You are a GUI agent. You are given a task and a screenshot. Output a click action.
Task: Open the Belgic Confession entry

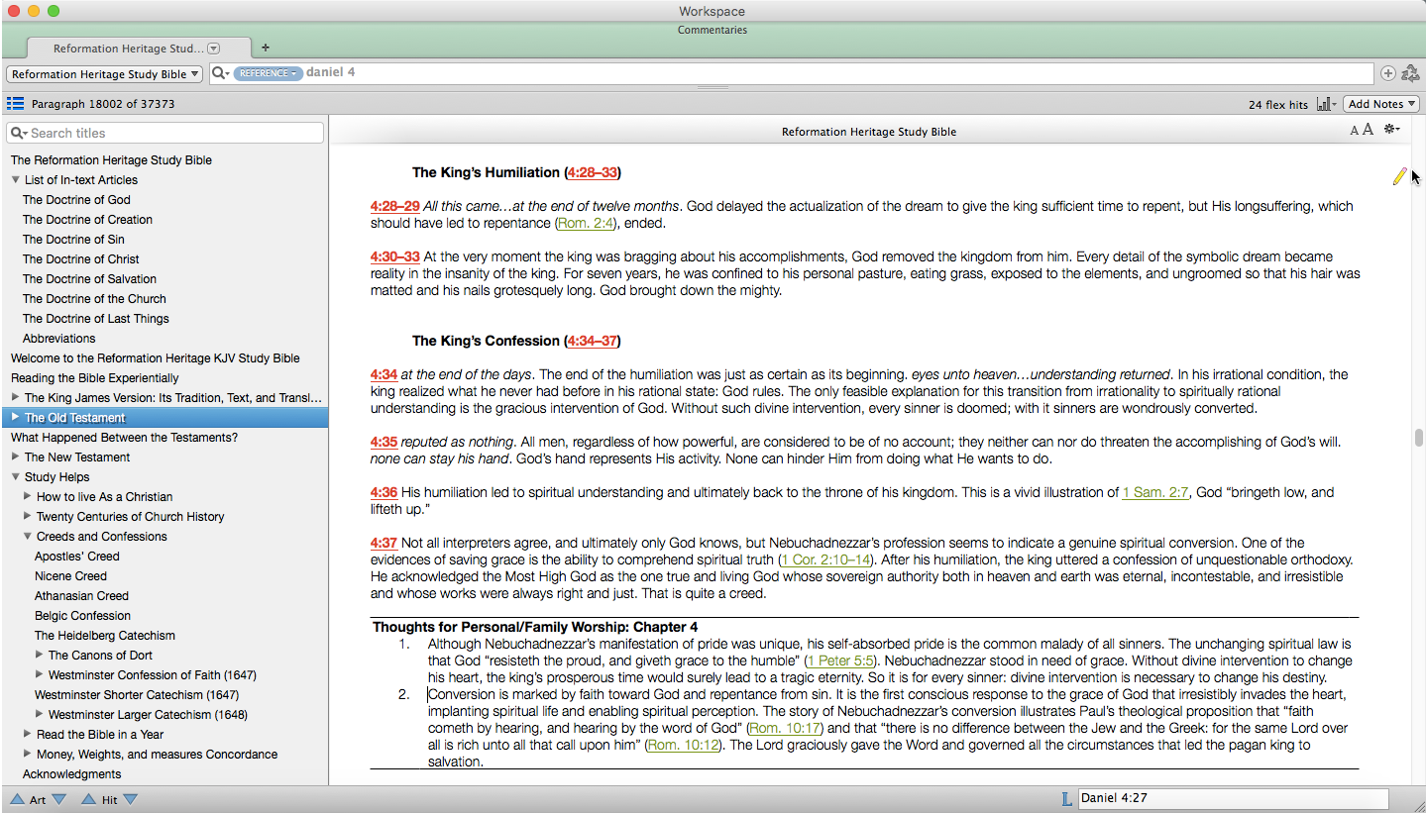(x=82, y=616)
